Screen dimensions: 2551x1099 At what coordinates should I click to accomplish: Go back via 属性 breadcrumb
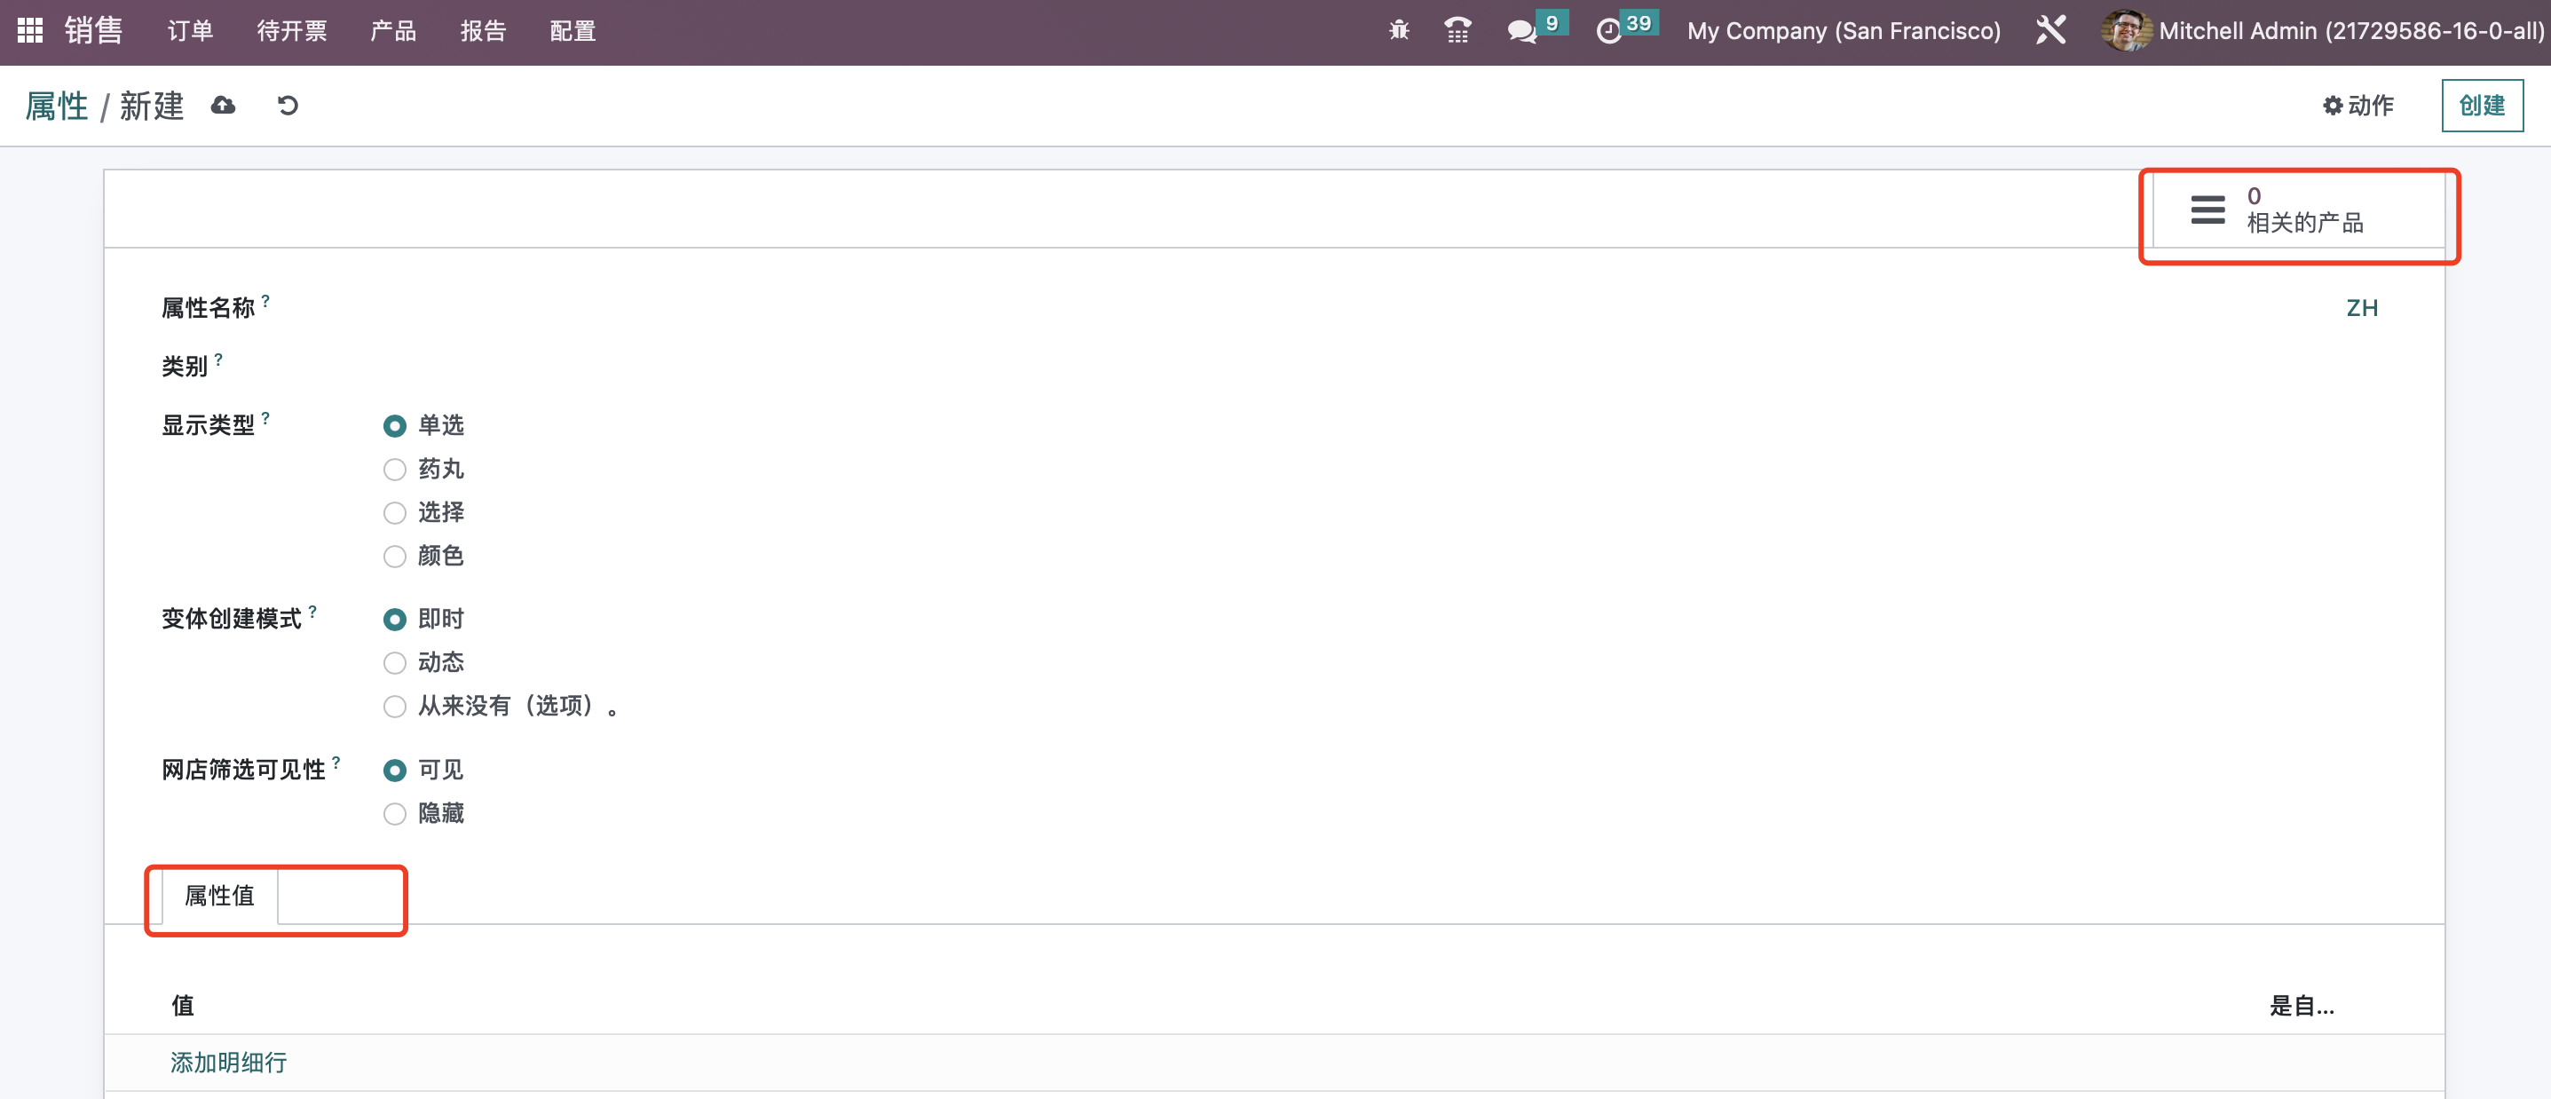tap(57, 106)
